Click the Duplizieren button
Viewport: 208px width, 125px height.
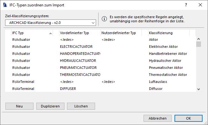(50, 106)
